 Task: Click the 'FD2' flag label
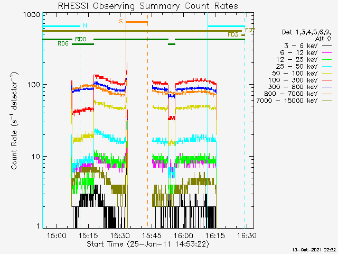[250, 31]
